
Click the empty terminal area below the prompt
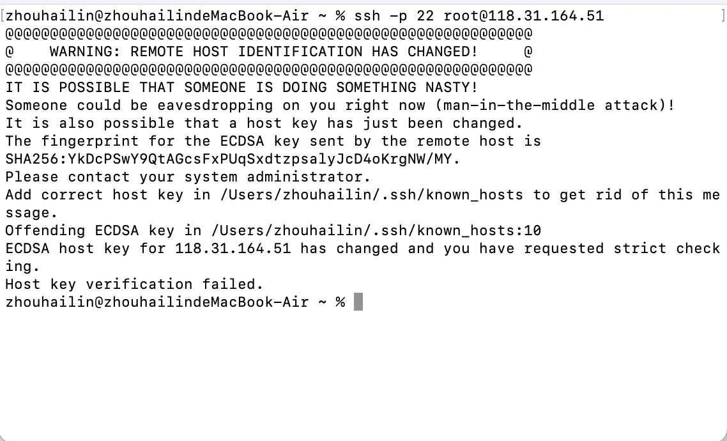tap(363, 371)
